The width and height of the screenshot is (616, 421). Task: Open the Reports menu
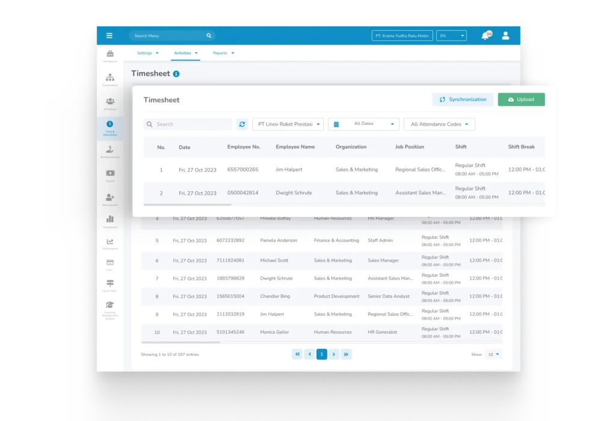click(223, 53)
